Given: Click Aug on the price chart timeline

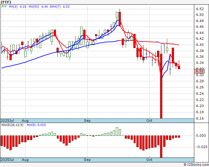Looking at the screenshot, I should [x=25, y=121].
